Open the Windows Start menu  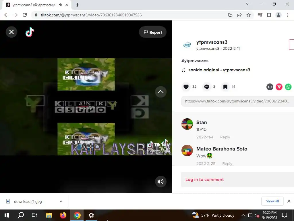(7, 215)
